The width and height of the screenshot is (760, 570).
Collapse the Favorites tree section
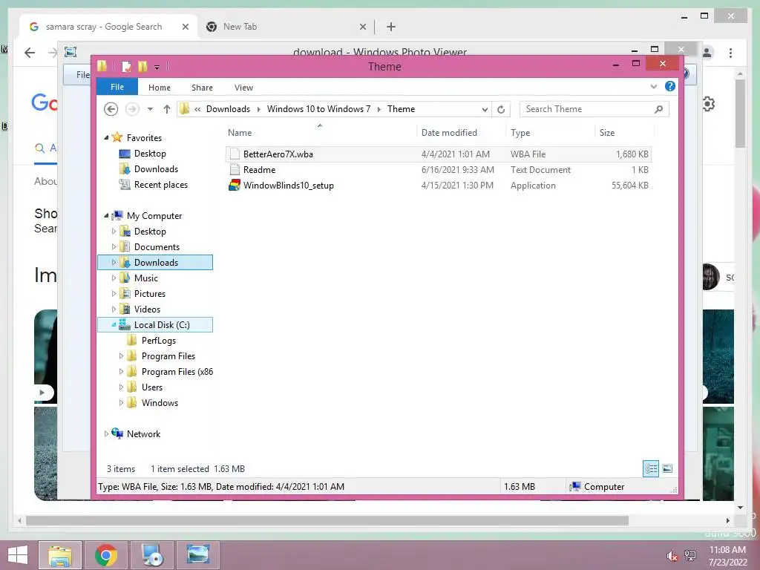coord(106,137)
